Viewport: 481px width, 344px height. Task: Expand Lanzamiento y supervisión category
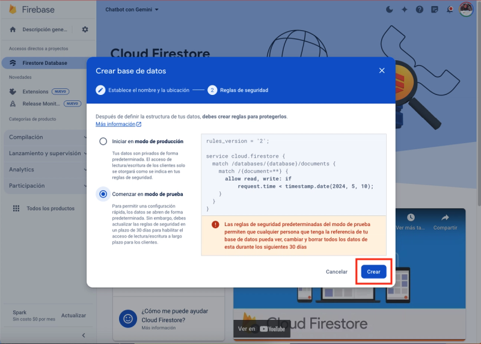tap(47, 153)
